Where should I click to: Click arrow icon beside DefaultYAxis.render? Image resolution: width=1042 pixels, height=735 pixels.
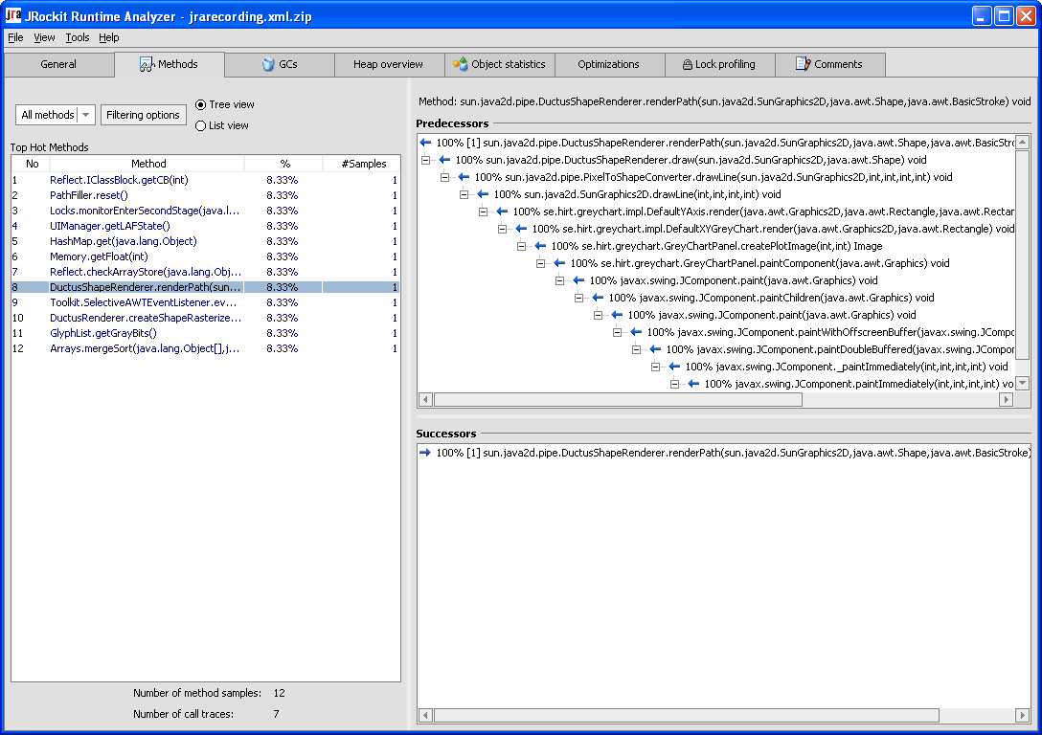pos(502,212)
